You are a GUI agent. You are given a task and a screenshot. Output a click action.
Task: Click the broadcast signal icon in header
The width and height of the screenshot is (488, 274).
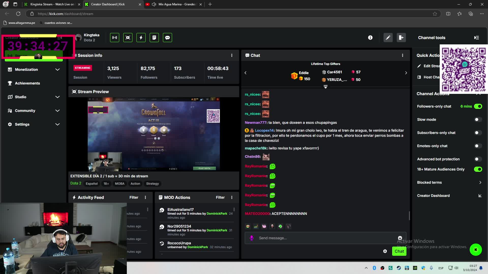(x=115, y=38)
